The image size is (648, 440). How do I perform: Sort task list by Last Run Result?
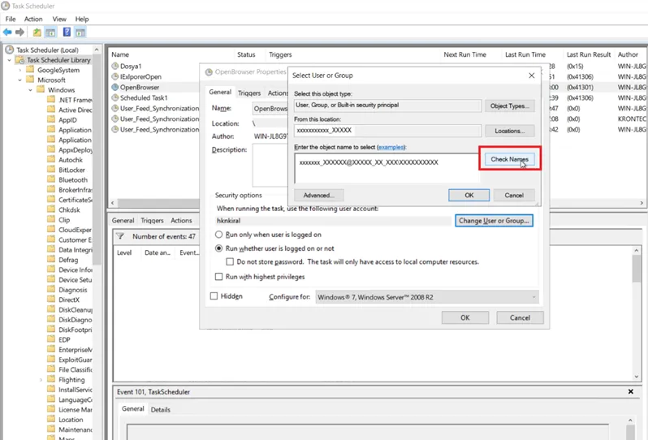tap(588, 54)
